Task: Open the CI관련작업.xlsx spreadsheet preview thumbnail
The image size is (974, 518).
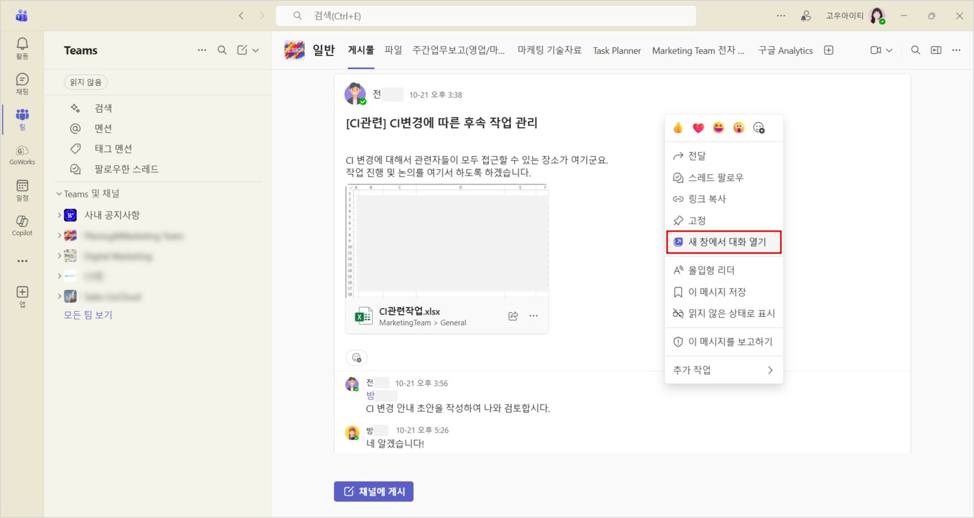Action: tap(447, 241)
